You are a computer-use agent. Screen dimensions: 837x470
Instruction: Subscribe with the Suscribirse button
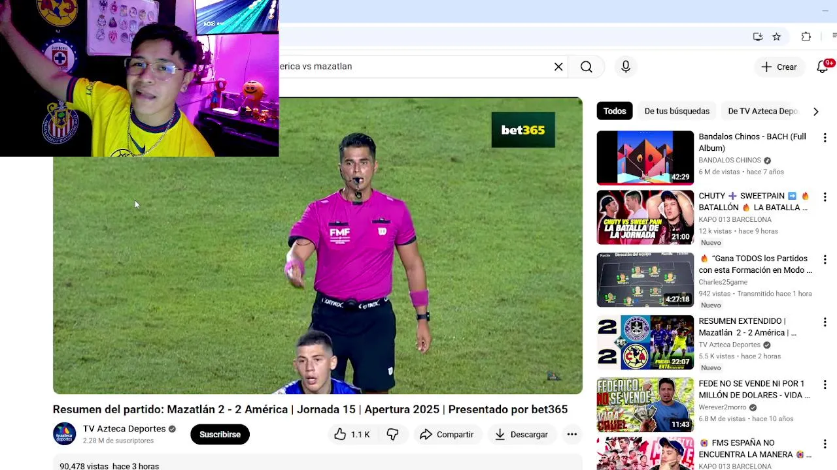point(220,435)
